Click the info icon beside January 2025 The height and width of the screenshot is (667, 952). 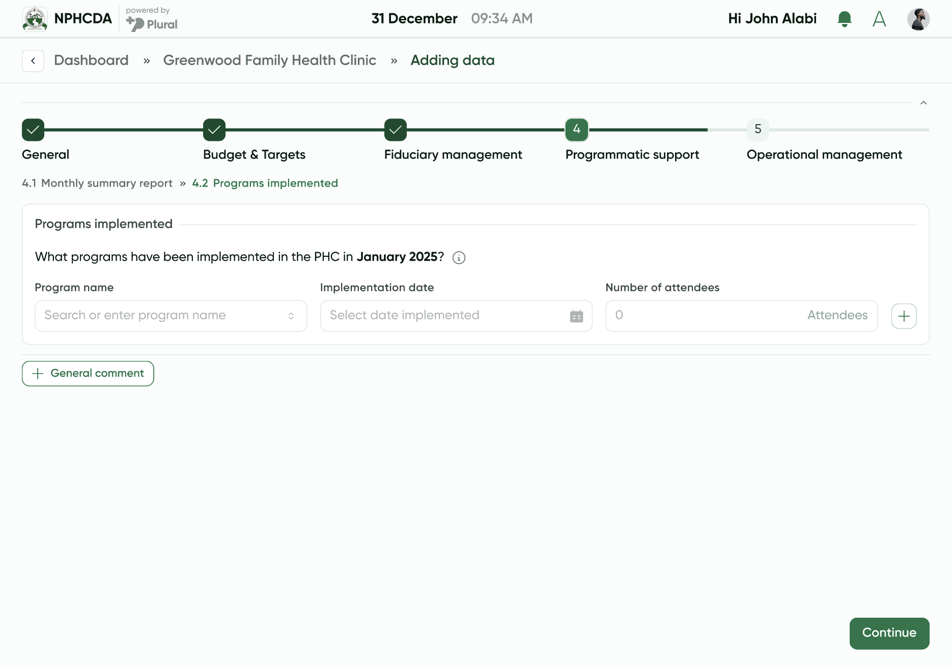[x=459, y=258]
